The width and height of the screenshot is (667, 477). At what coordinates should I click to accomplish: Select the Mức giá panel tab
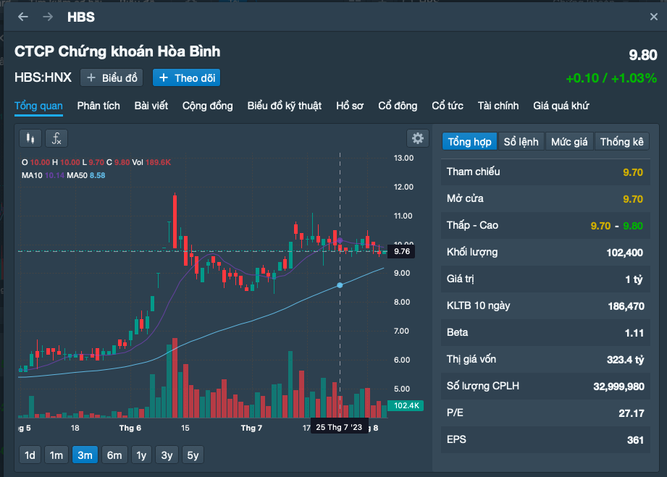coord(569,142)
